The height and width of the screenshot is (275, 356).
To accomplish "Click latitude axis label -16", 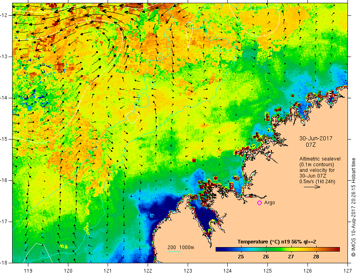I will (4, 180).
